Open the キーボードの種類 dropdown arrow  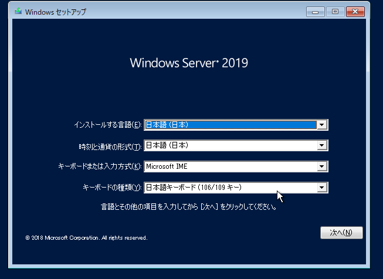[321, 188]
